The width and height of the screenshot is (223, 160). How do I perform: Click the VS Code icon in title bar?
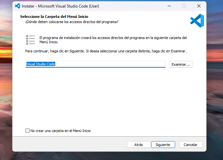18,6
